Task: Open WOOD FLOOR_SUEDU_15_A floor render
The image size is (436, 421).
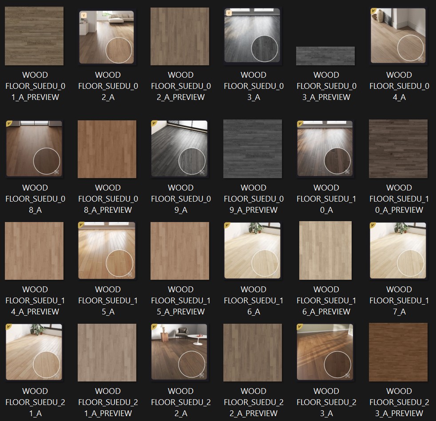Action: [x=107, y=250]
